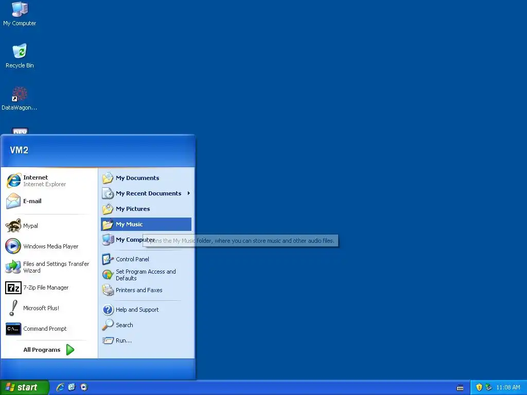527x395 pixels.
Task: Open My Pictures folder
Action: click(146, 209)
